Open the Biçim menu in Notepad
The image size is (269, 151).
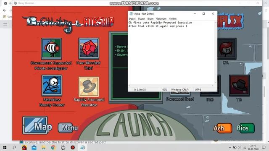pyautogui.click(x=150, y=18)
